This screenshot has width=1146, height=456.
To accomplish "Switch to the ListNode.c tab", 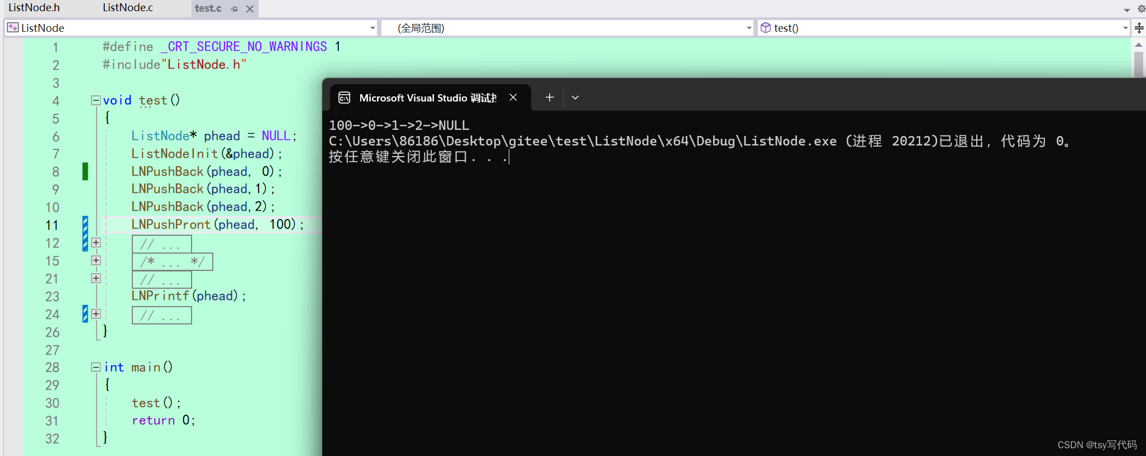I will coord(128,8).
